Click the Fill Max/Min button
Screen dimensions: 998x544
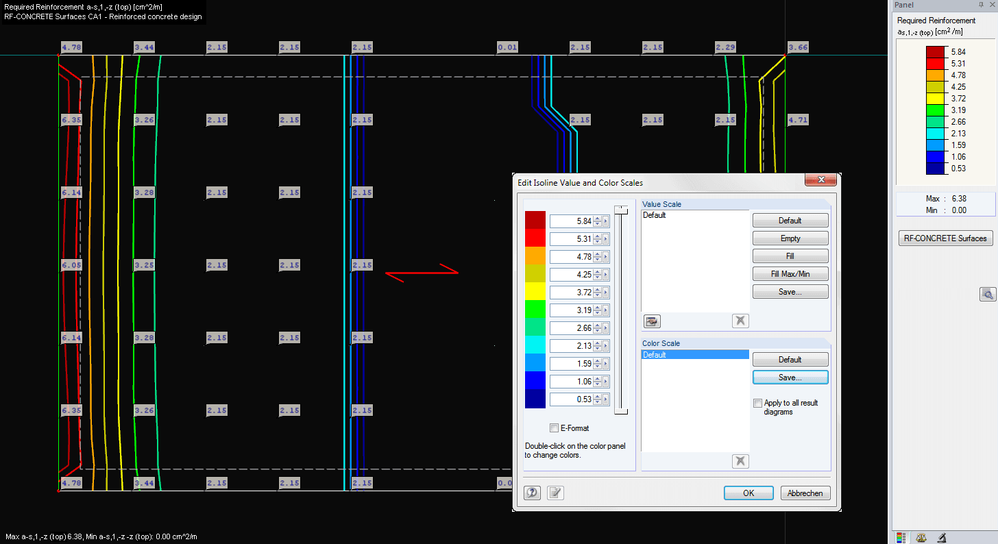(790, 273)
